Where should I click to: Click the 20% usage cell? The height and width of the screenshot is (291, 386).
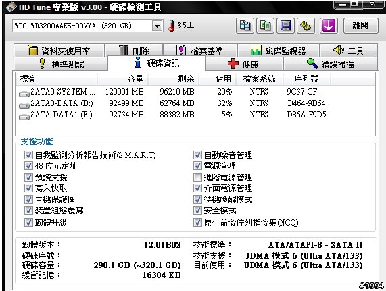[224, 92]
